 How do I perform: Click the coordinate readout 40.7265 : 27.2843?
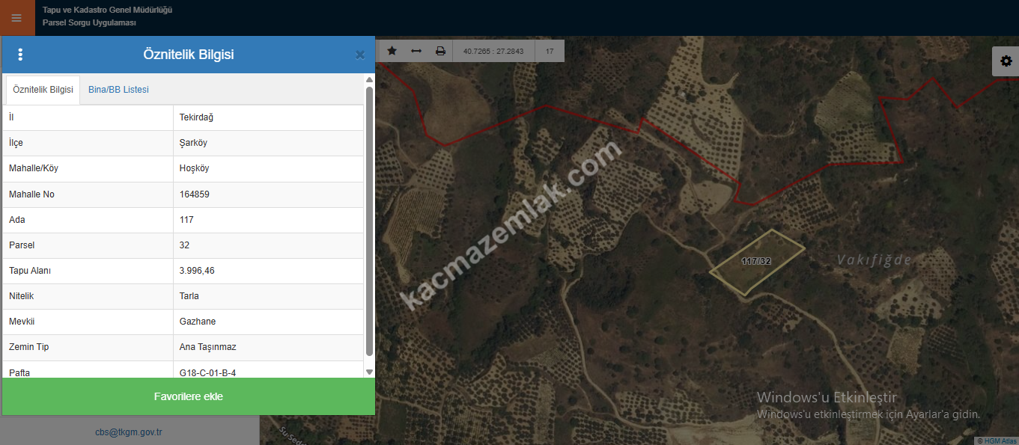[x=493, y=52]
